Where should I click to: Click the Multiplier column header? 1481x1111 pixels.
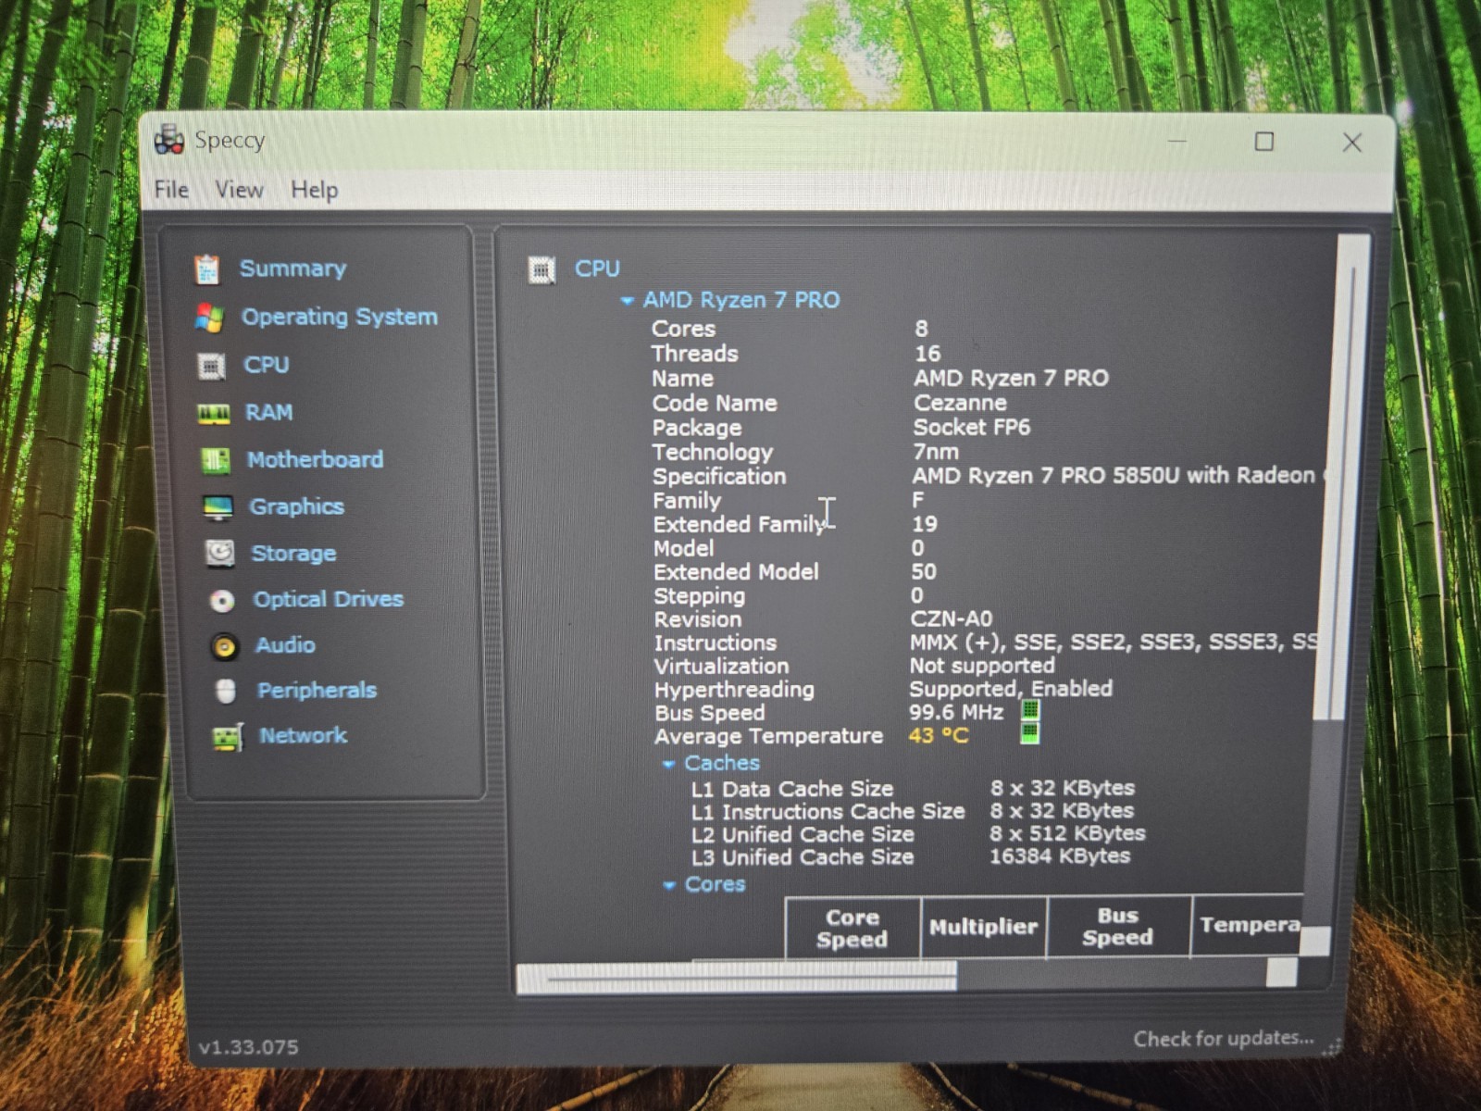pyautogui.click(x=983, y=927)
